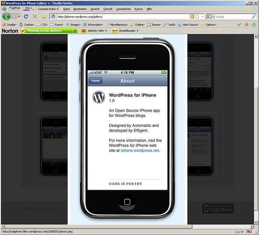This screenshot has width=259, height=235.
Task: Click the Compete Rank: 0 indicator
Action: coord(48,9)
